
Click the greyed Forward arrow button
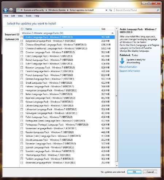click(x=11, y=10)
